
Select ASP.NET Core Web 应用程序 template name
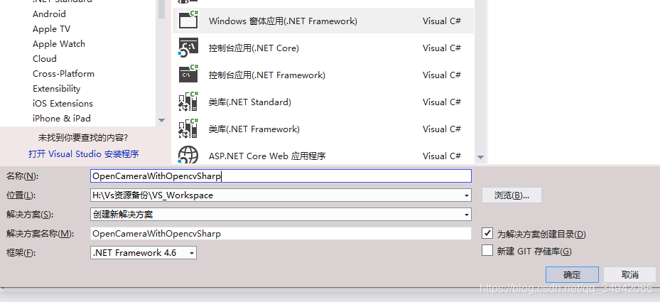pos(267,156)
